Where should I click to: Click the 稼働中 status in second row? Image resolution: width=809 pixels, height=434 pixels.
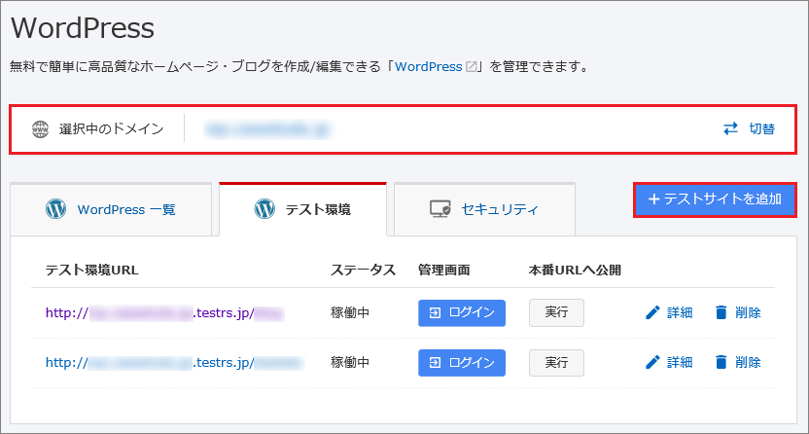coord(350,363)
